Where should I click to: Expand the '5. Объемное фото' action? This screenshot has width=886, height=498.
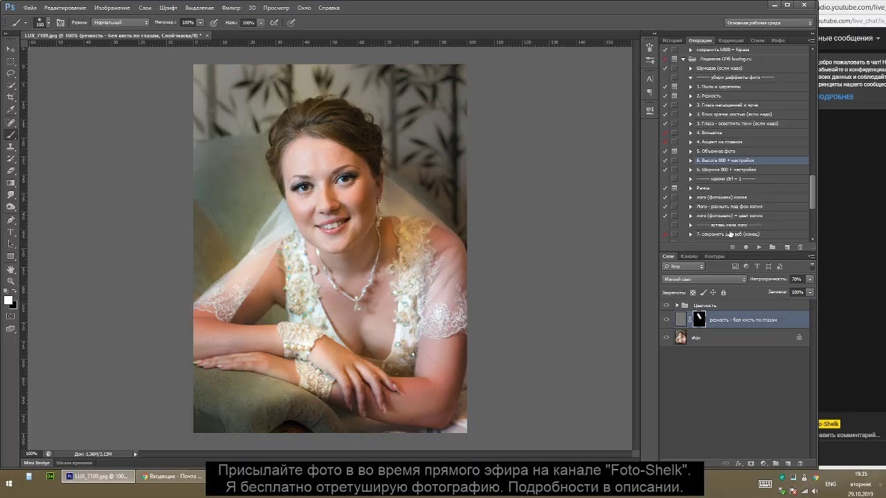690,151
